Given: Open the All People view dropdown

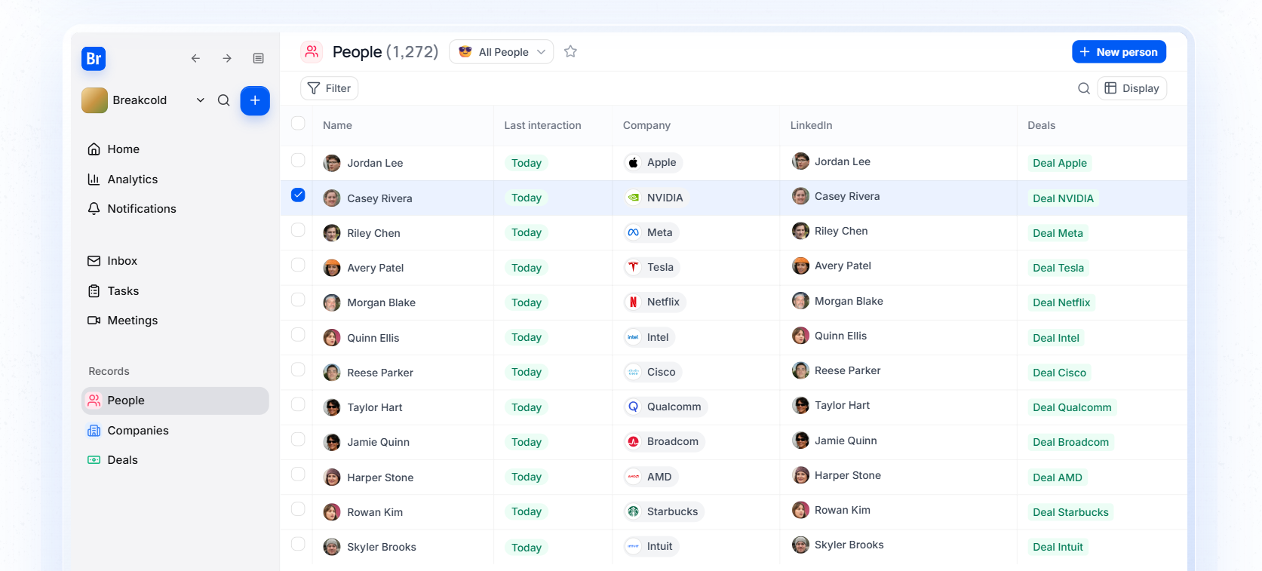Looking at the screenshot, I should tap(502, 51).
